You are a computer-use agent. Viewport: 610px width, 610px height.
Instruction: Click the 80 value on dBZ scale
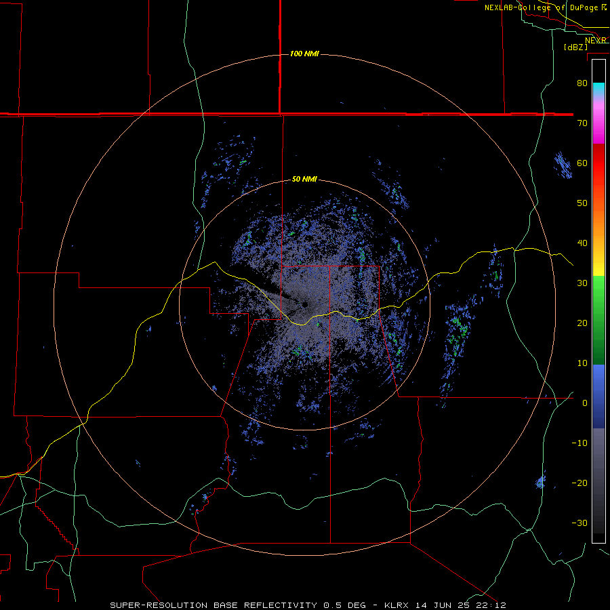click(x=582, y=83)
